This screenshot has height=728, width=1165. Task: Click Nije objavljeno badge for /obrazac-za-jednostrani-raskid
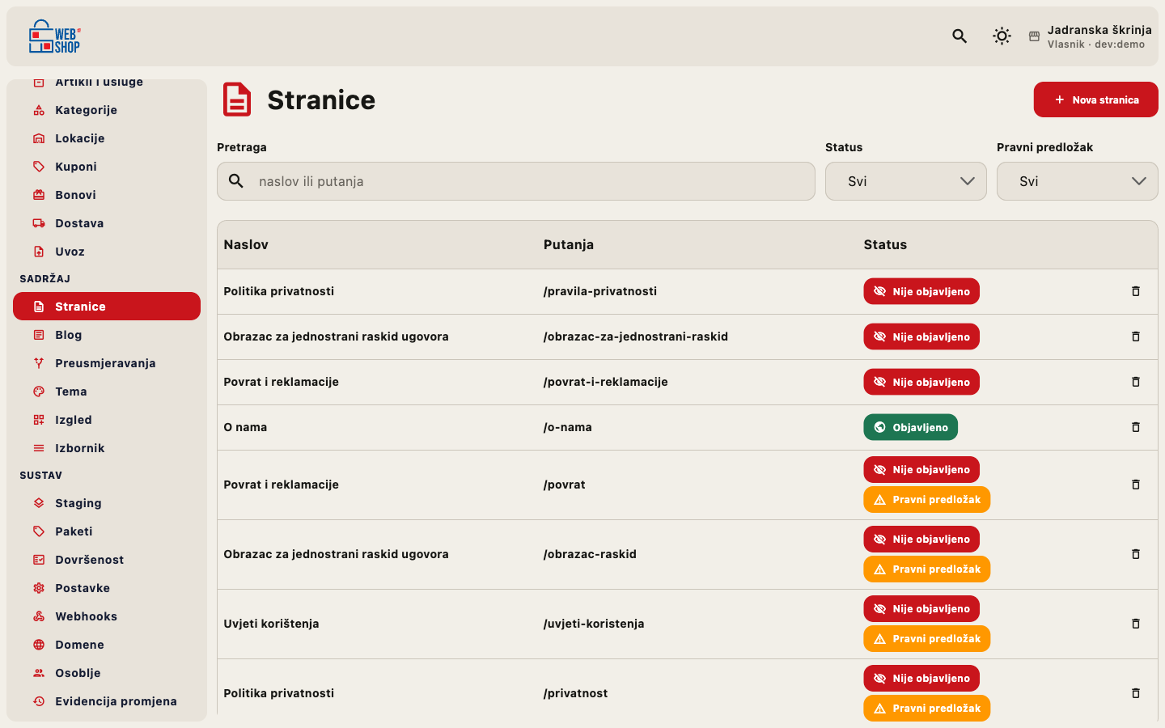pyautogui.click(x=921, y=336)
